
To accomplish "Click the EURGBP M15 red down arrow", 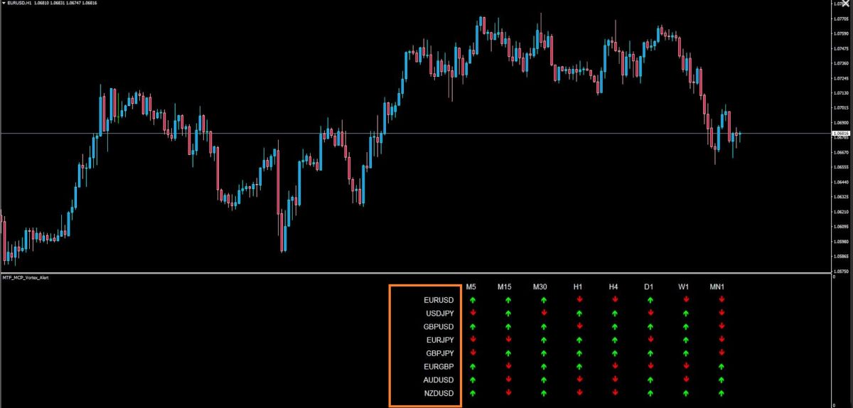I will pyautogui.click(x=508, y=366).
